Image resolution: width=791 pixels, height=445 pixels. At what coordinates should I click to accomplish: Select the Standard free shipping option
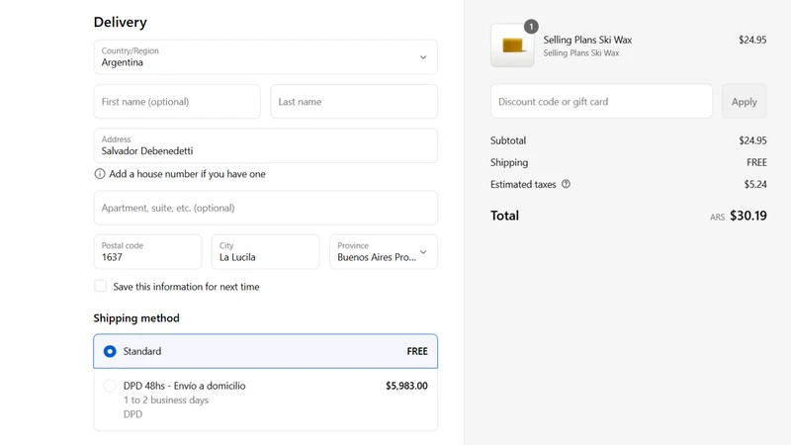click(265, 351)
